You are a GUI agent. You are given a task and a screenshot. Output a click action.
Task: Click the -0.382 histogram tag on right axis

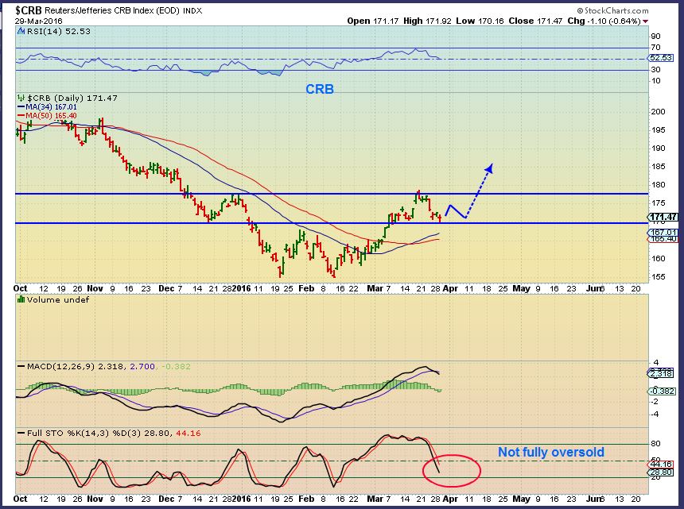coord(661,391)
